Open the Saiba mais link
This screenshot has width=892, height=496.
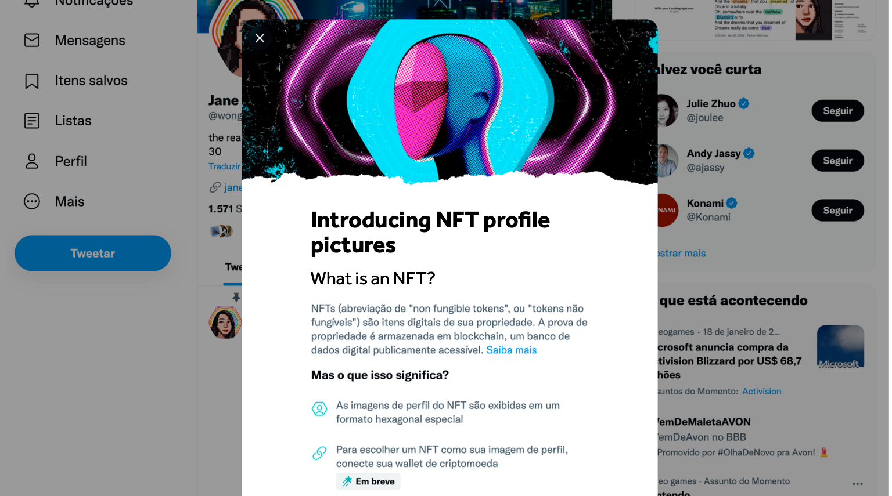tap(511, 350)
